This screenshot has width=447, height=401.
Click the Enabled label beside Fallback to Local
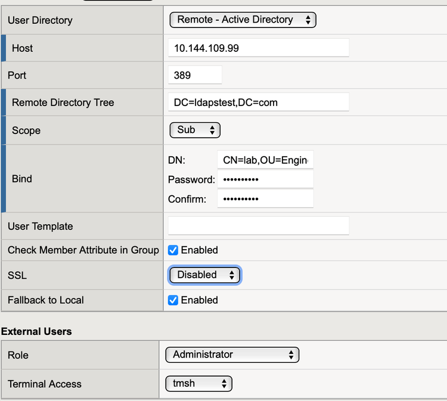(200, 300)
